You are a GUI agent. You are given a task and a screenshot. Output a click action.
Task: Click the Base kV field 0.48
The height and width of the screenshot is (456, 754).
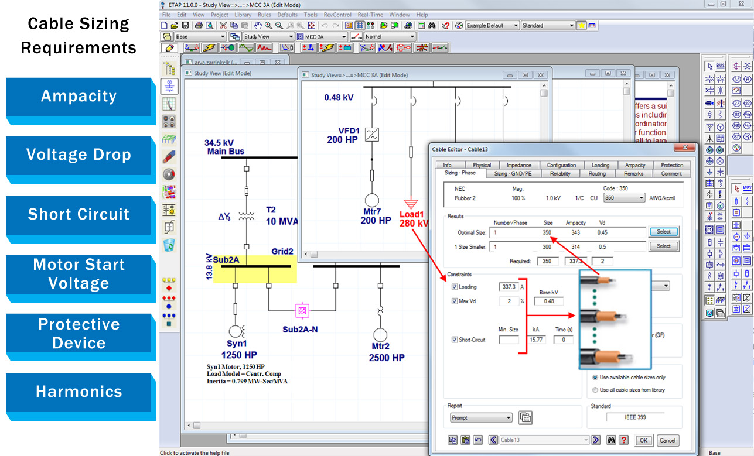[x=549, y=301]
